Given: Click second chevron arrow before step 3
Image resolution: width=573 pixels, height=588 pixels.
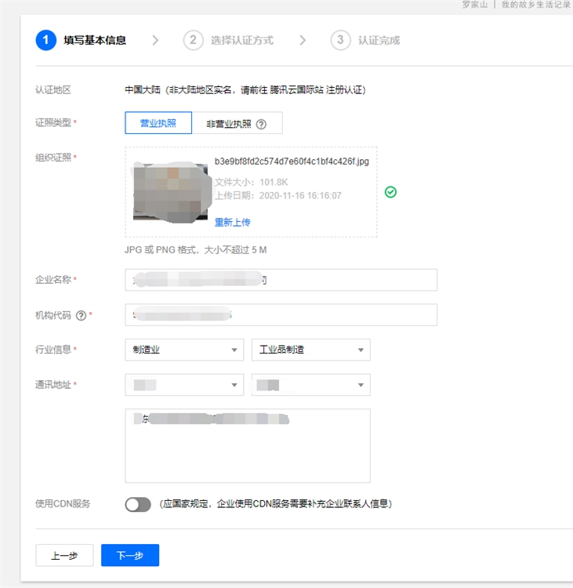Looking at the screenshot, I should [303, 40].
